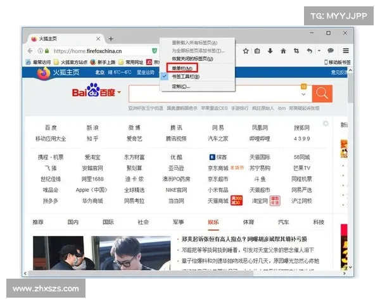Open the home page toolbar icon
This screenshot has width=380, height=304.
tap(282, 51)
